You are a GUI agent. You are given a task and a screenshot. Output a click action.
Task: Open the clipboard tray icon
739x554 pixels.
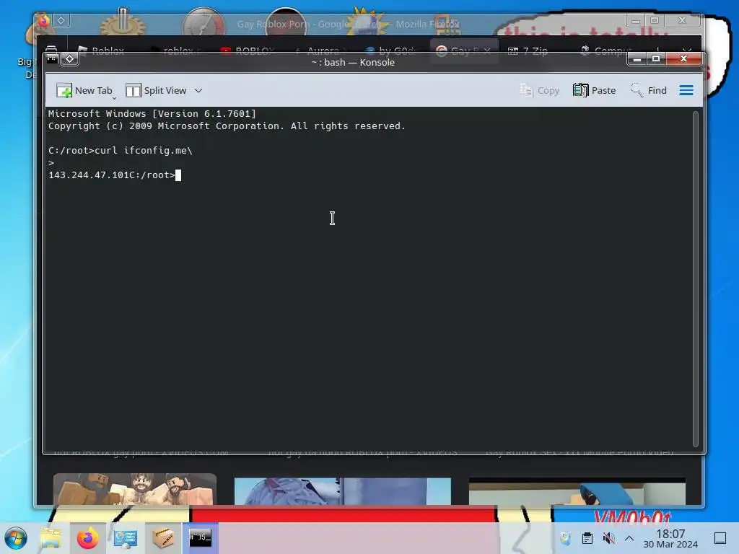coord(587,538)
